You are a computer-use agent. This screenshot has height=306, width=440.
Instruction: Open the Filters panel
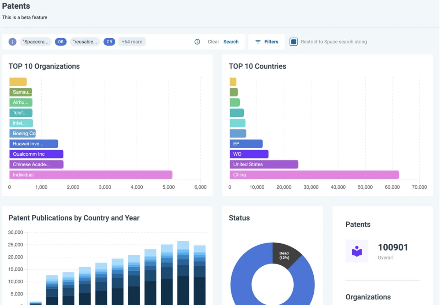pos(266,42)
